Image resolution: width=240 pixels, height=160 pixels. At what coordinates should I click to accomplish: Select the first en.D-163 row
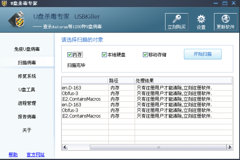click(147, 88)
